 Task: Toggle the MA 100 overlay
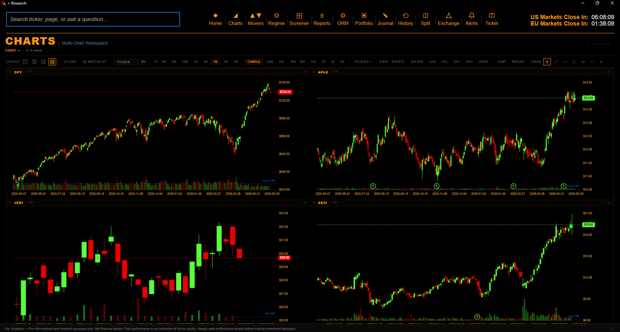[314, 62]
